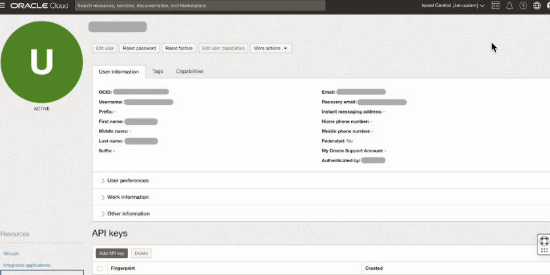Expand the User preferences section
The width and height of the screenshot is (550, 275).
tap(127, 180)
